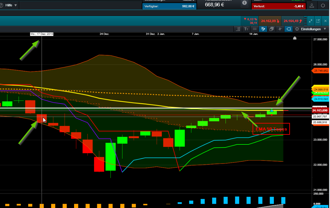Click the account value 668,96 €
Viewport: 330px width, 208px height.
click(214, 5)
